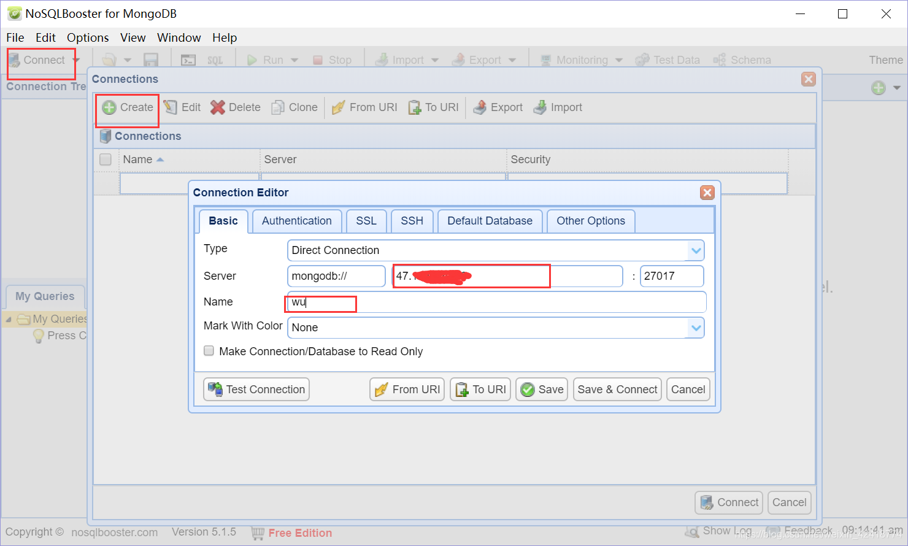Click Theme in top right toolbar

coord(886,60)
